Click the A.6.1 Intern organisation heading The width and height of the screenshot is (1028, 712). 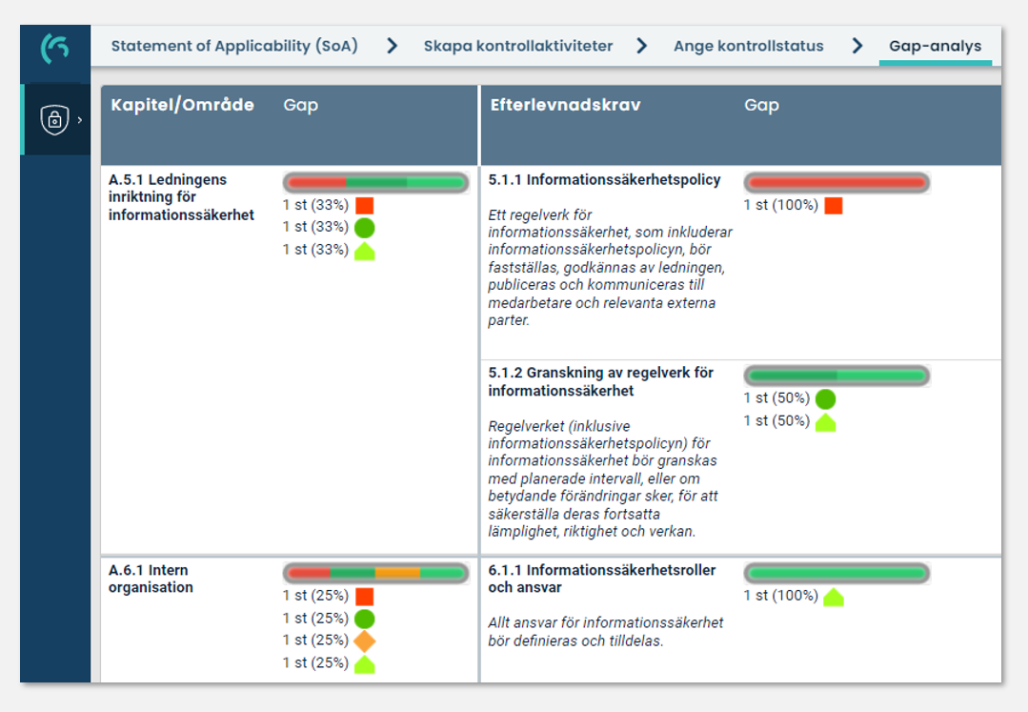(x=152, y=579)
